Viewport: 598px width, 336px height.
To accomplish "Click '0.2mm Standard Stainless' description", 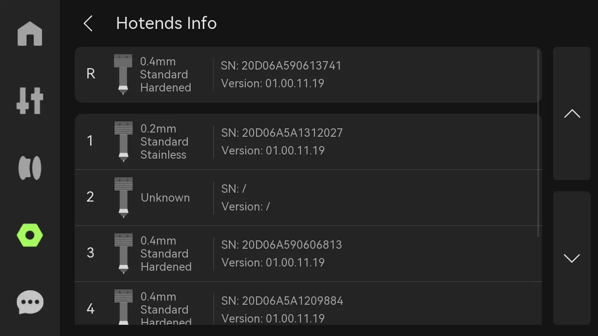I will pos(163,141).
